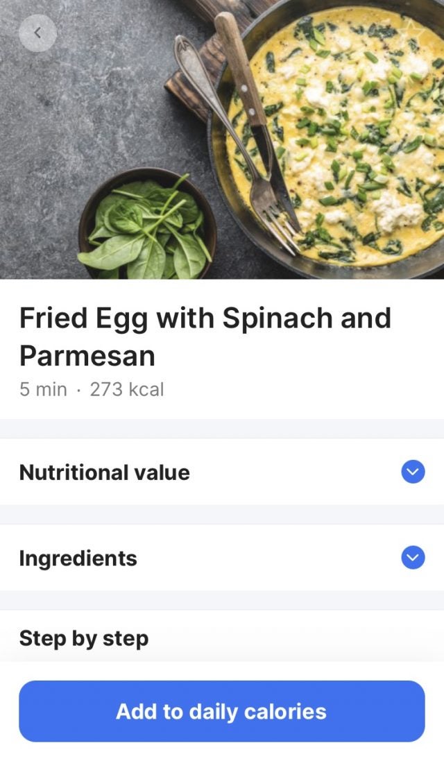Open the Ingredients section label

[x=78, y=558]
